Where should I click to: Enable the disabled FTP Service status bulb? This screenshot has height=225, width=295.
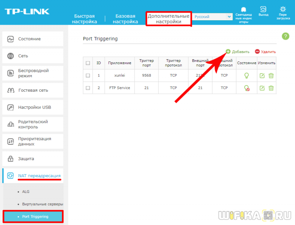click(247, 88)
